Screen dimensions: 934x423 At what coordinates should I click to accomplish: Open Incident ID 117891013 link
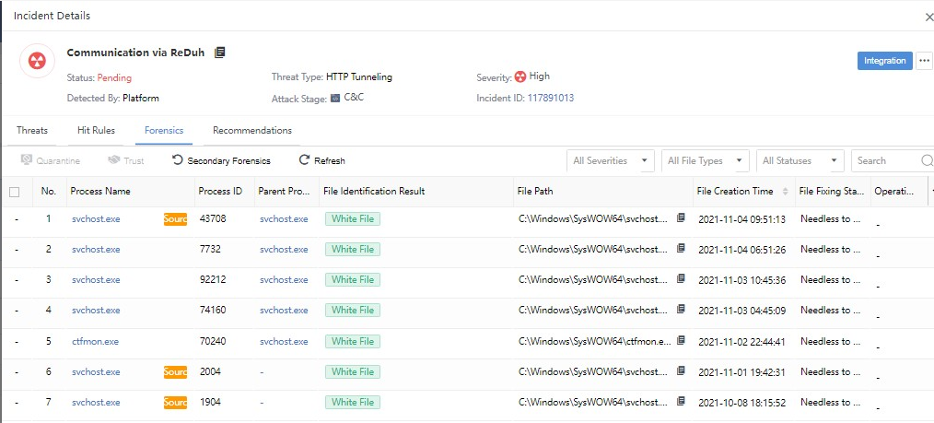pos(550,98)
